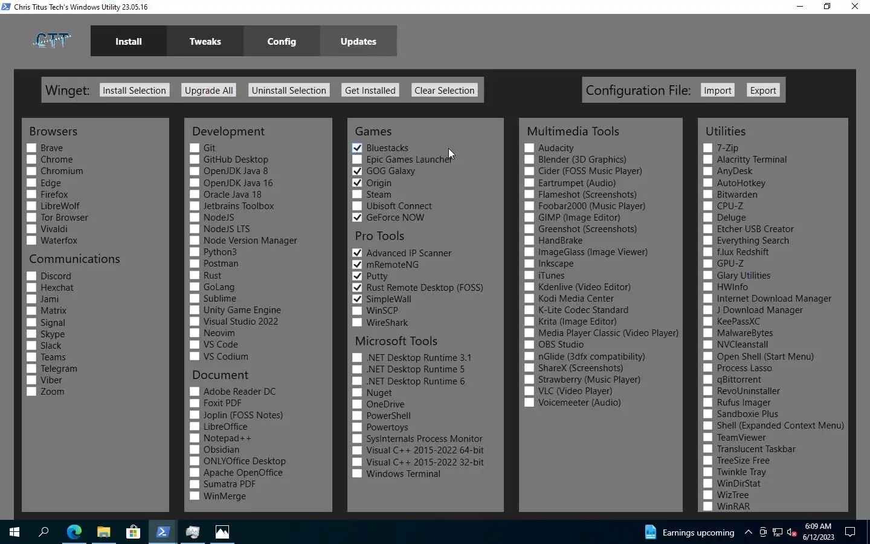Click the Shell (Expanded Context Menu) label
Viewport: 870px width, 544px height.
click(x=780, y=426)
